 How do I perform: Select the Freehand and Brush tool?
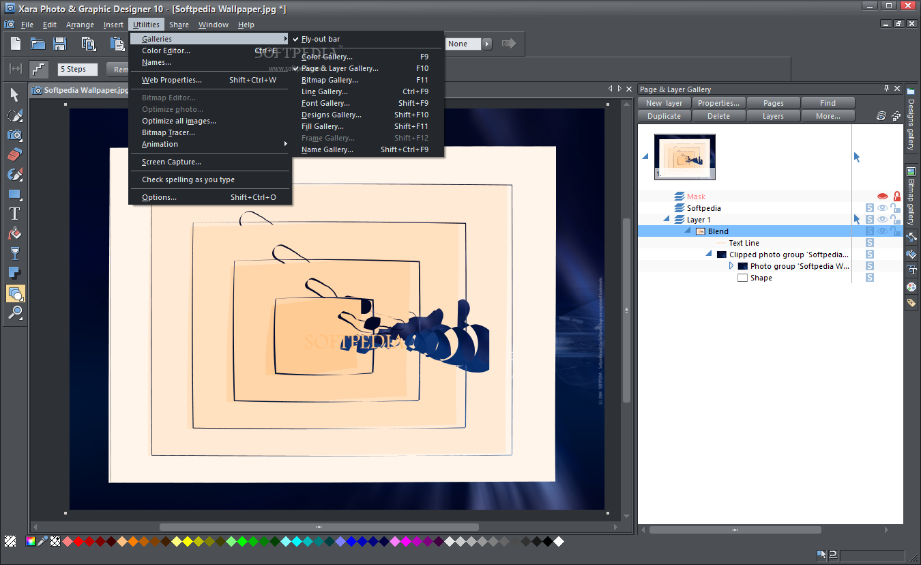pos(14,115)
